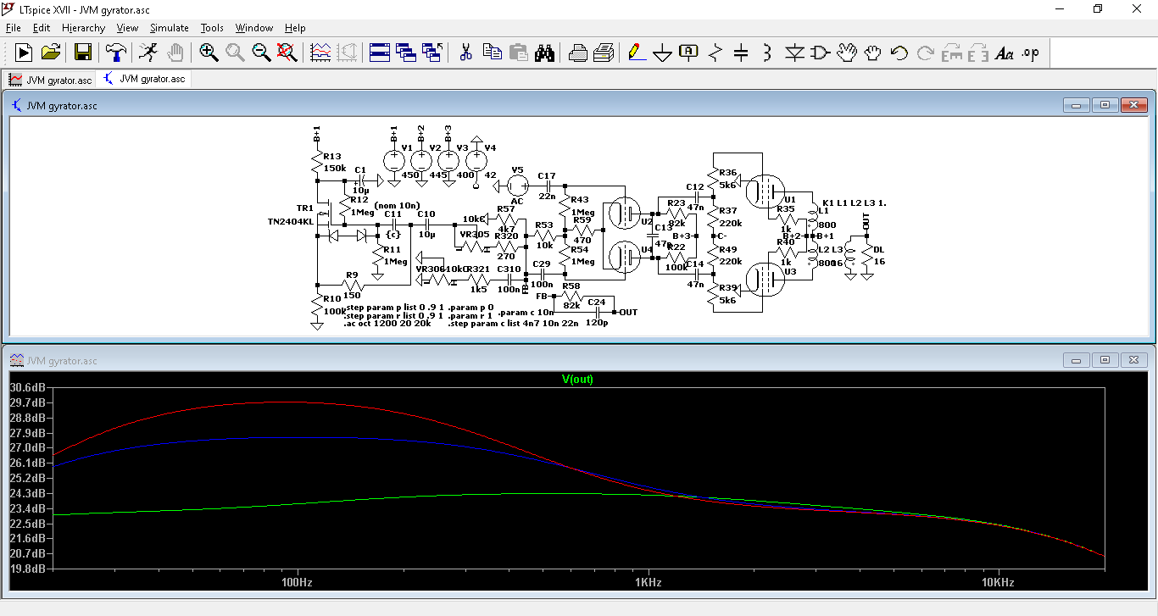Image resolution: width=1158 pixels, height=616 pixels.
Task: Select the Move hand tool
Action: tap(846, 53)
